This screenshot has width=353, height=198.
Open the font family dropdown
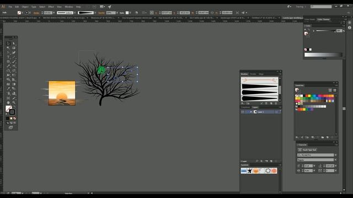point(335,155)
